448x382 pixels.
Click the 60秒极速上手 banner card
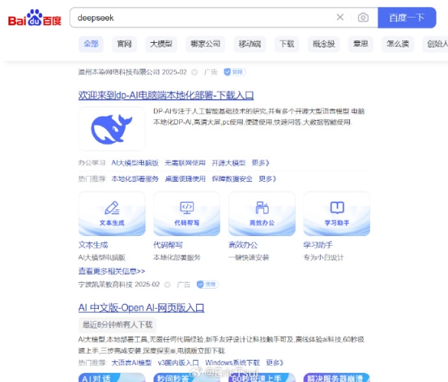262,377
